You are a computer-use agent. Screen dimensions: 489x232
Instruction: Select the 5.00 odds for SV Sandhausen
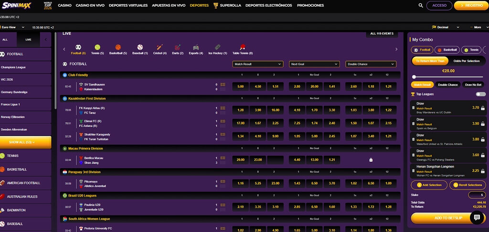click(241, 87)
